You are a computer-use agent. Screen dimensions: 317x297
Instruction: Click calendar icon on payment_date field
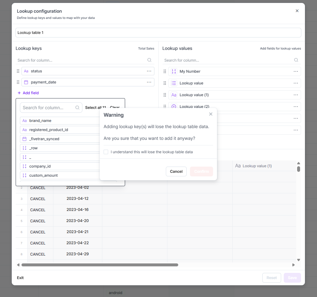[26, 82]
